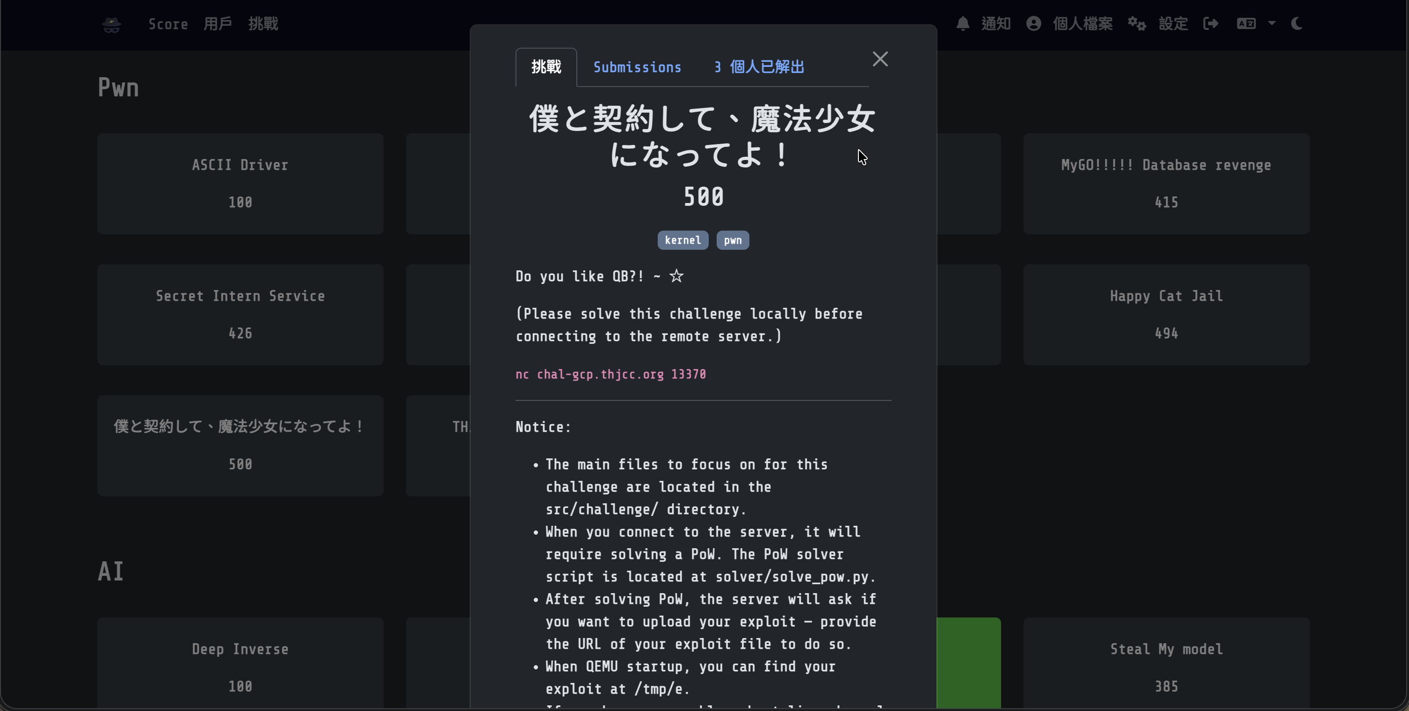Click the language switcher icon

point(1246,23)
